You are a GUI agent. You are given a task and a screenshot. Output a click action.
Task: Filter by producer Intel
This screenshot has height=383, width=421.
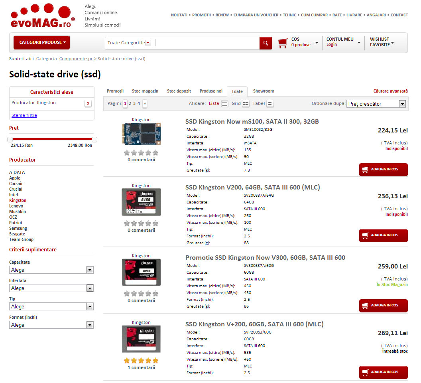[14, 195]
